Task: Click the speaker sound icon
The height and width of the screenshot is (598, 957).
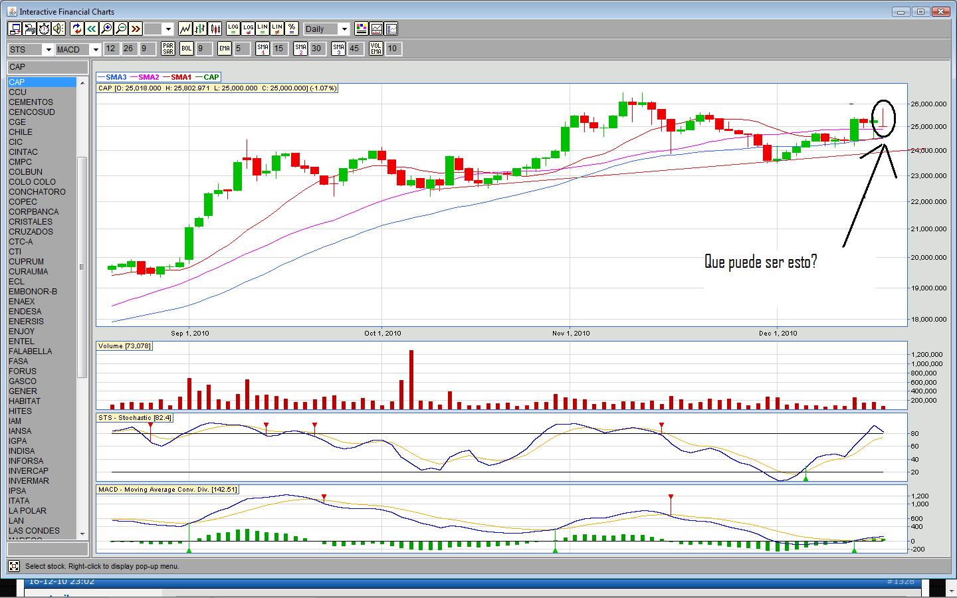Action: [x=58, y=29]
